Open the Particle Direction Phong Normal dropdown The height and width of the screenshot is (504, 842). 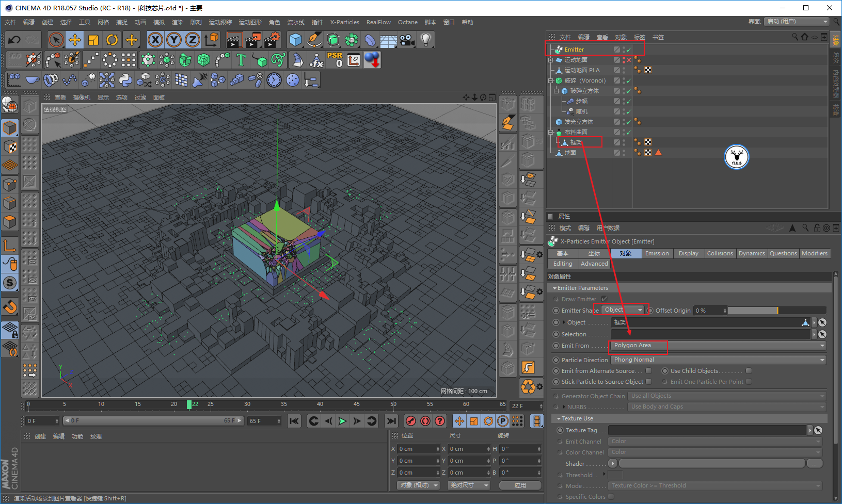[x=719, y=360]
